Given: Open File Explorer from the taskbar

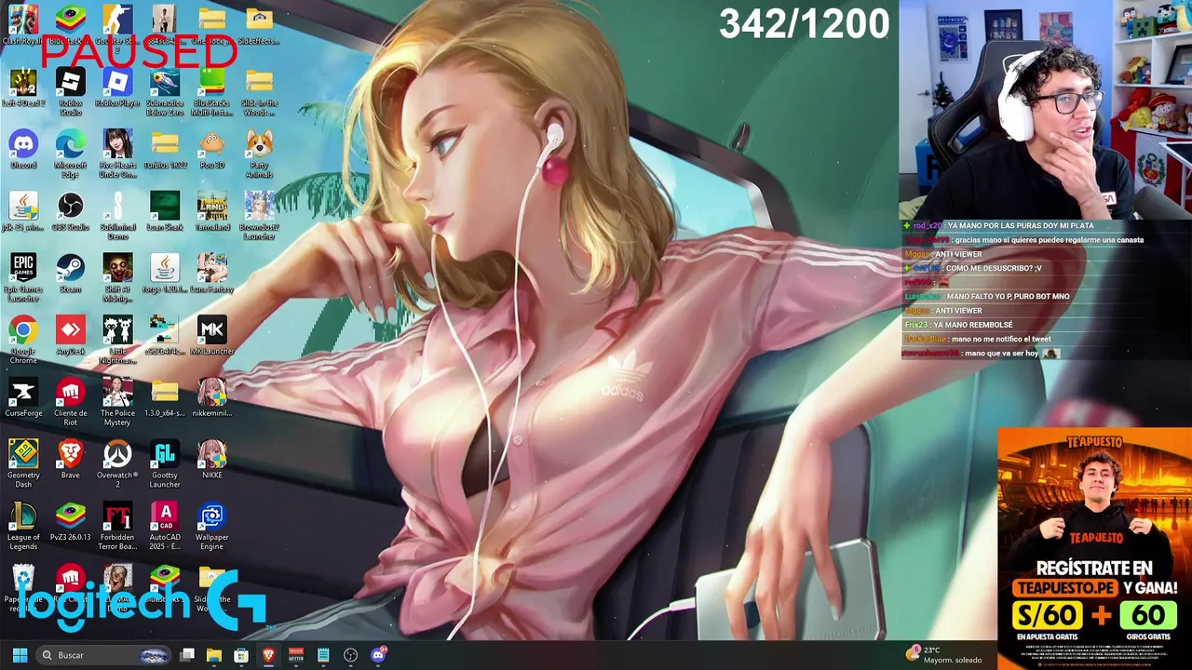Looking at the screenshot, I should pyautogui.click(x=214, y=655).
